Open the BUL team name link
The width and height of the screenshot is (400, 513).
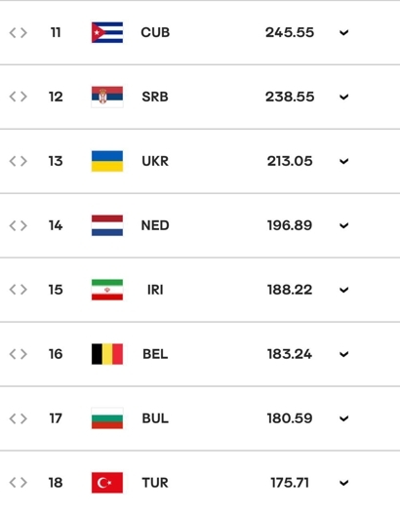[155, 418]
